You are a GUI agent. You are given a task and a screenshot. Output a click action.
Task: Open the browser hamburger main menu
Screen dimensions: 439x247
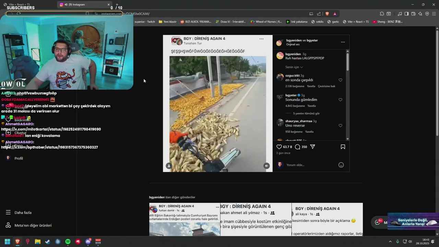434,14
